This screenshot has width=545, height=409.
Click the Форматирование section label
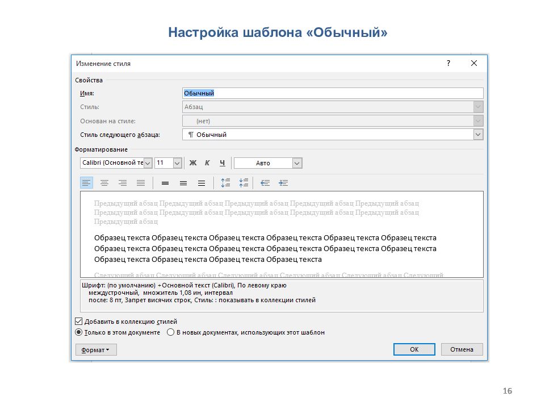(101, 149)
